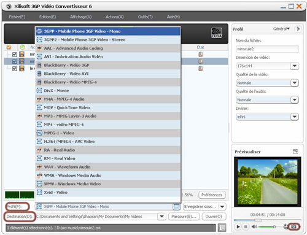The width and height of the screenshot is (307, 235).
Task: Select BlackBerry - Vidéo 3GP profile
Action: coord(108,65)
